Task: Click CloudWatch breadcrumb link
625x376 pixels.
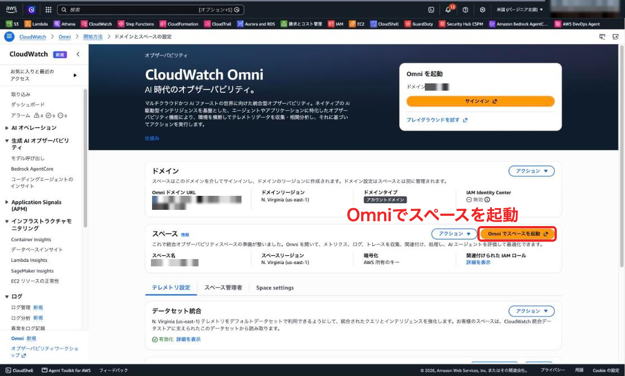Action: click(x=32, y=37)
